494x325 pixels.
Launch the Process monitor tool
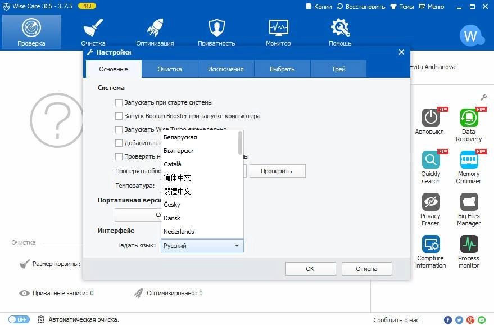469,251
